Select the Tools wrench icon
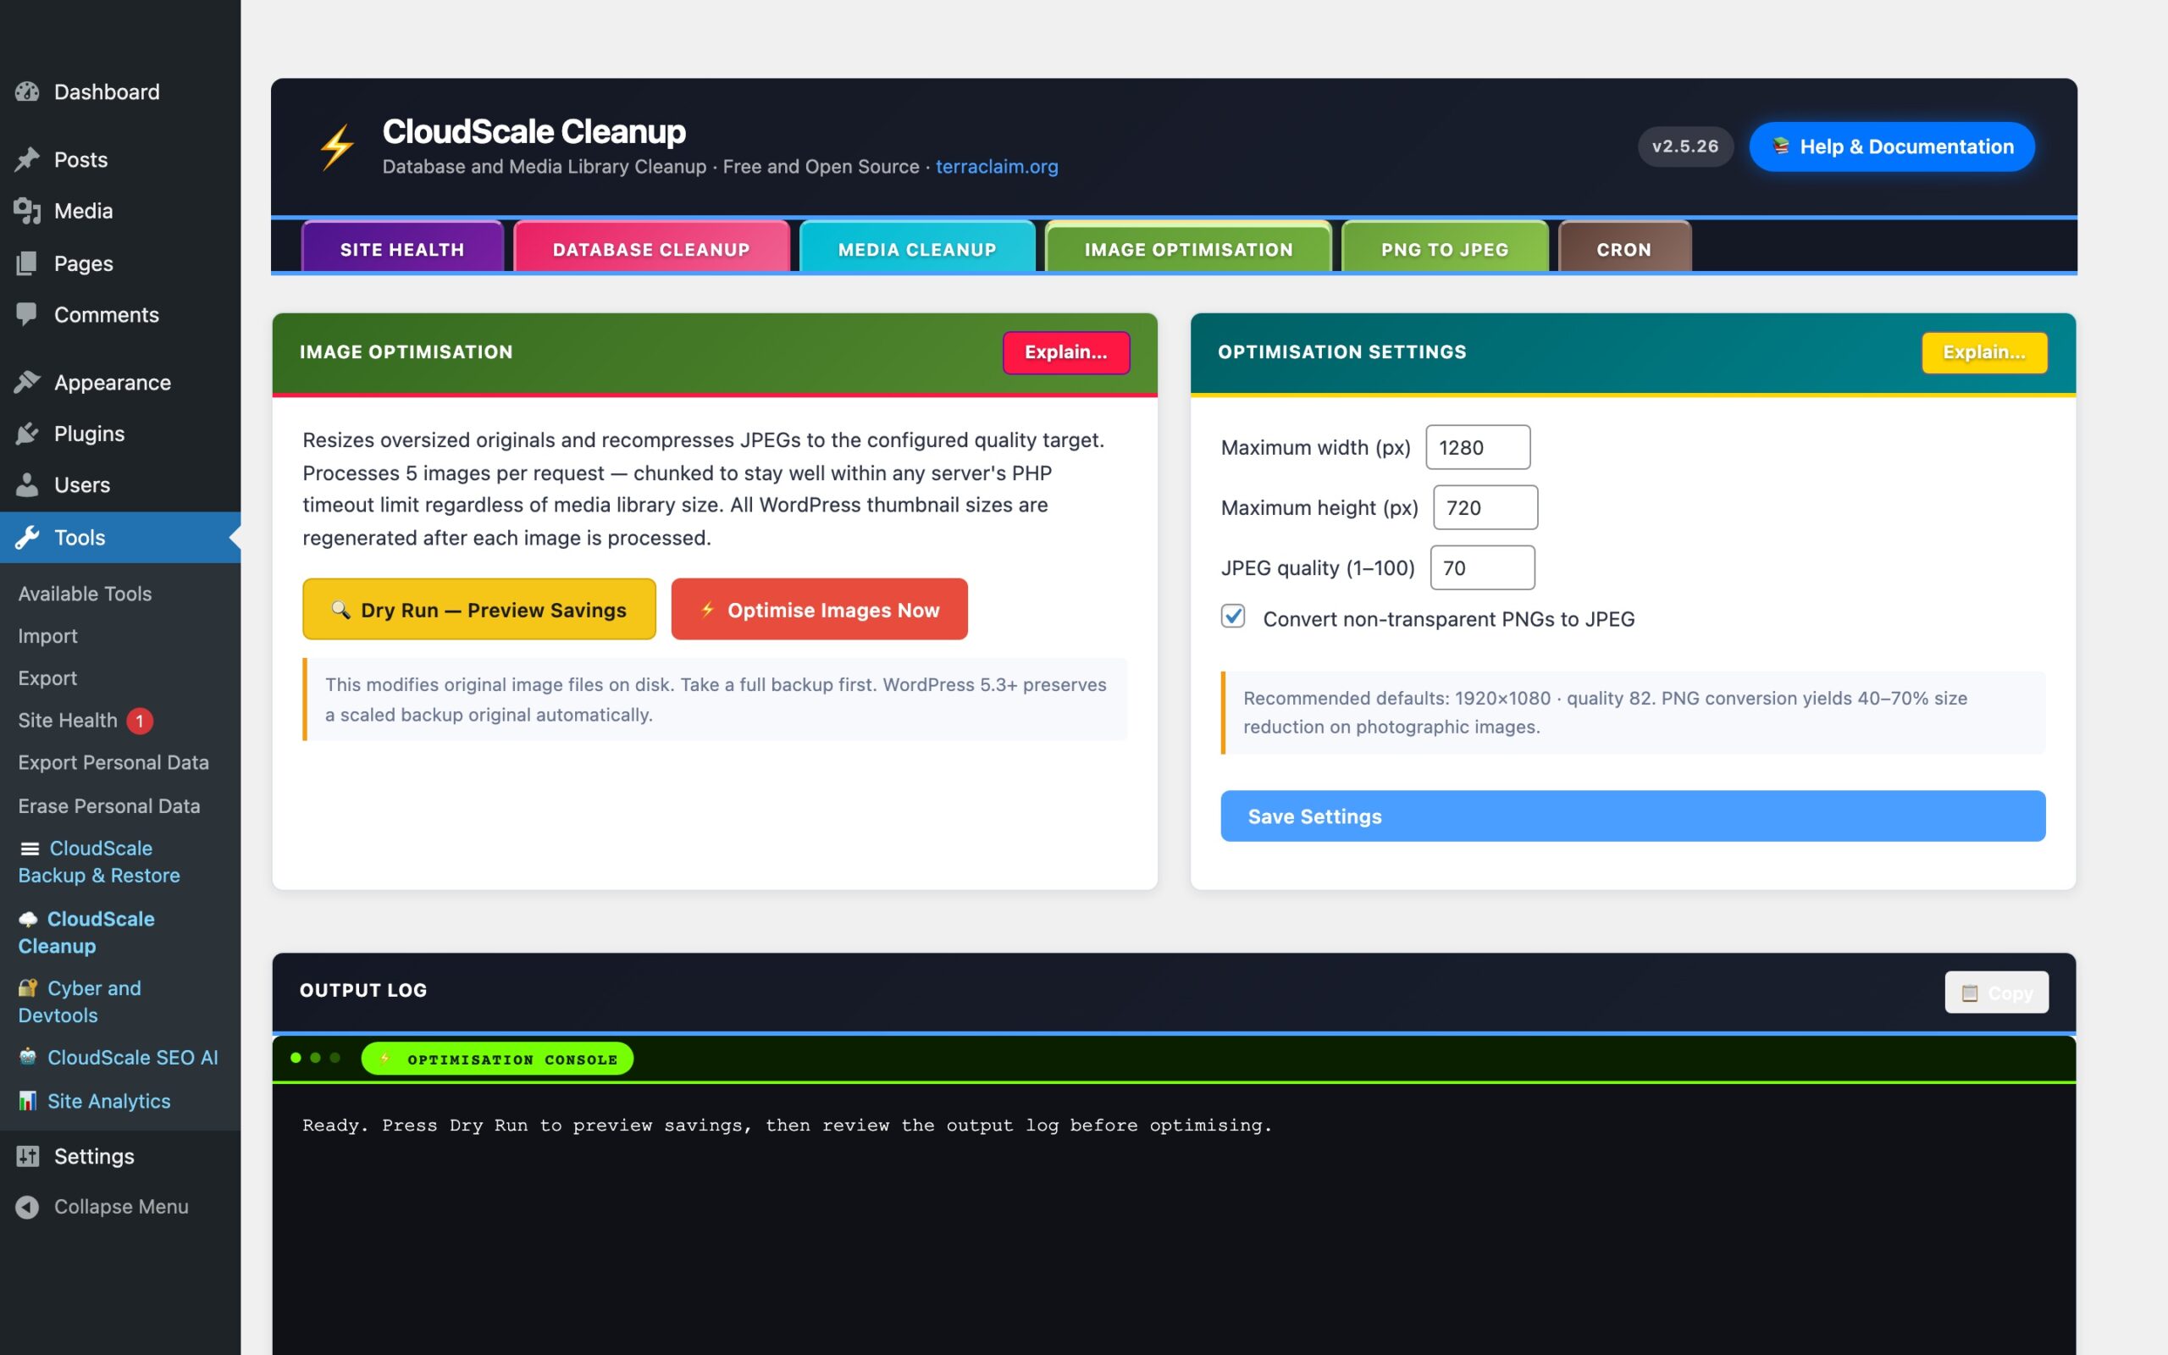Viewport: 2168px width, 1355px height. tap(30, 538)
